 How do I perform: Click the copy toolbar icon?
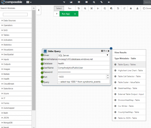pos(105,9)
